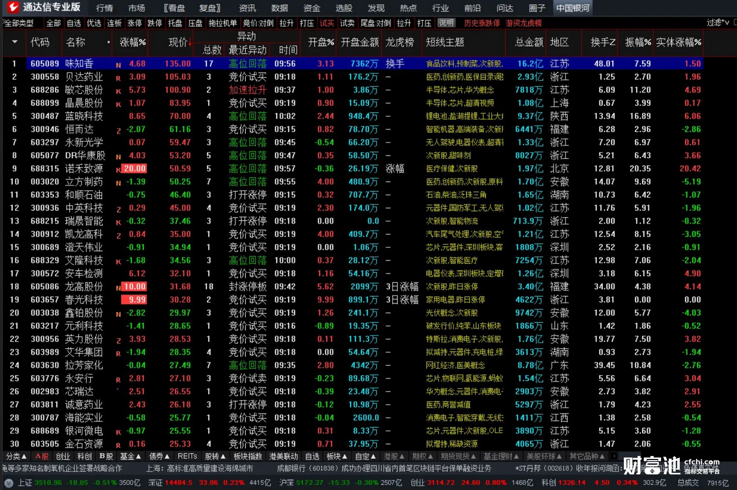Sort by the 换手Z column header
737x490 pixels.
tap(603, 42)
